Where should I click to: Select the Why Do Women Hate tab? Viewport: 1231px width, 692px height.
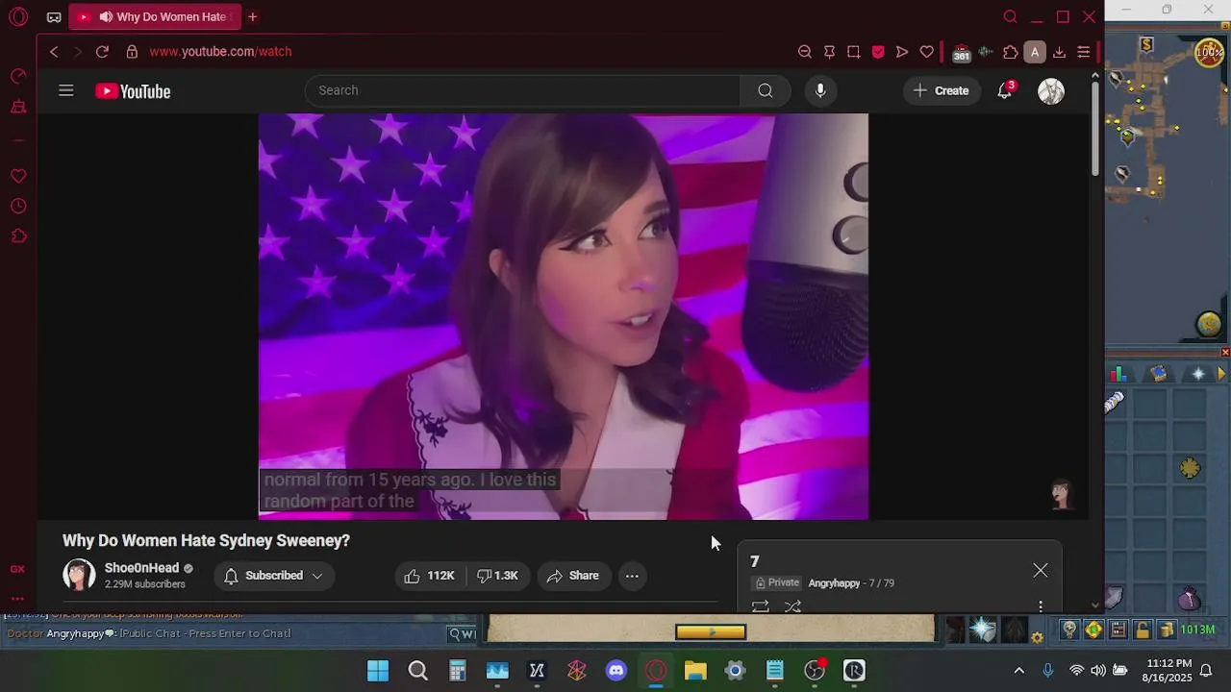click(155, 16)
